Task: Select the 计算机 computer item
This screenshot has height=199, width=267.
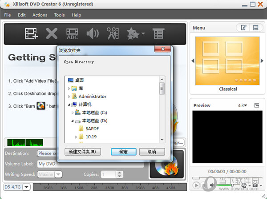Action: (81, 104)
